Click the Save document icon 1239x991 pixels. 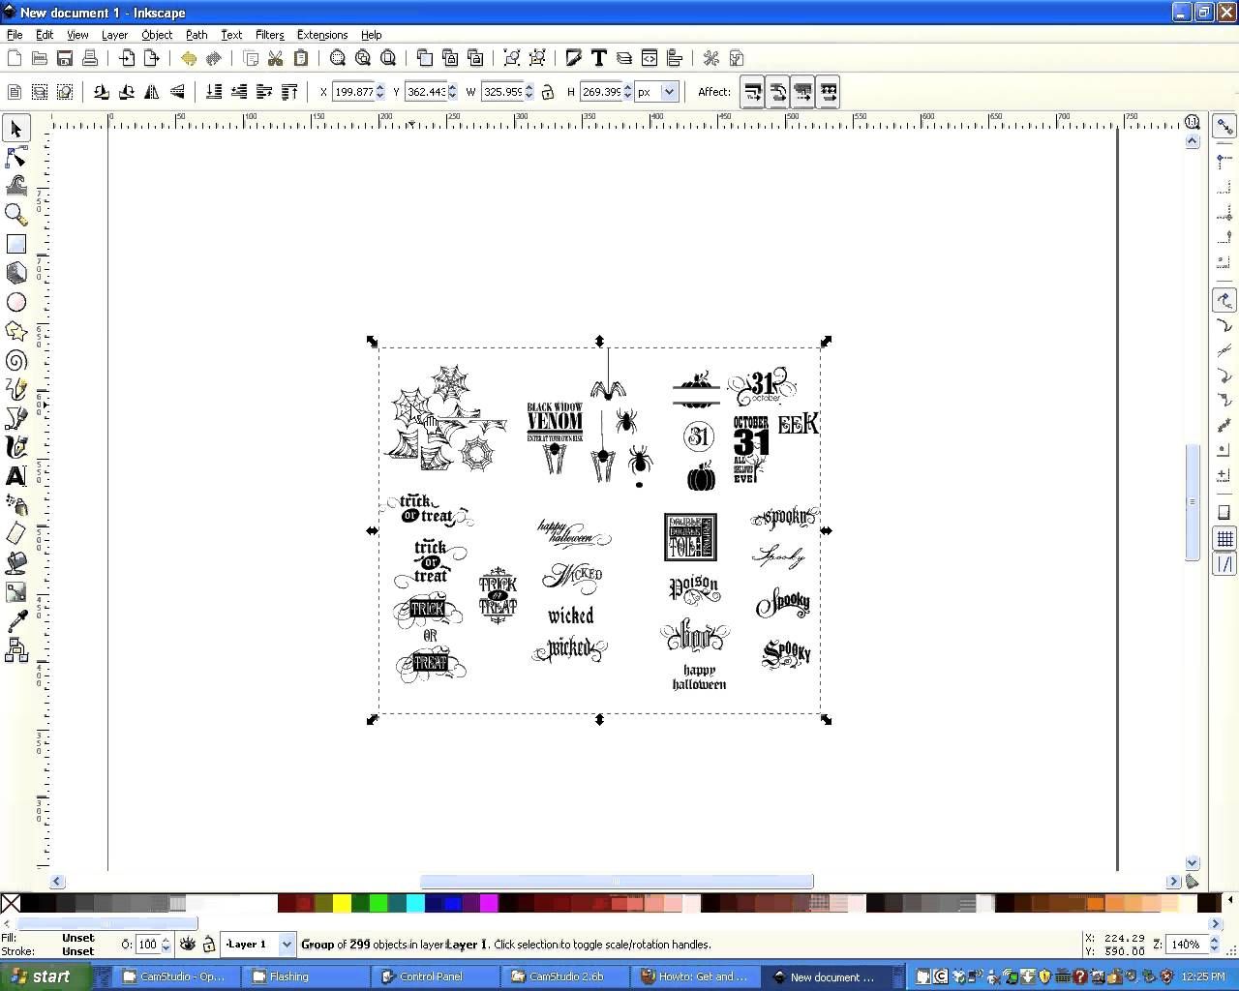65,58
